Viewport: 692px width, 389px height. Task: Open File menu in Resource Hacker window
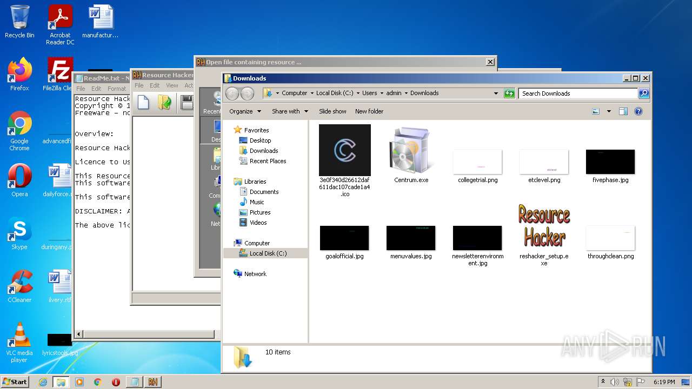pos(139,85)
